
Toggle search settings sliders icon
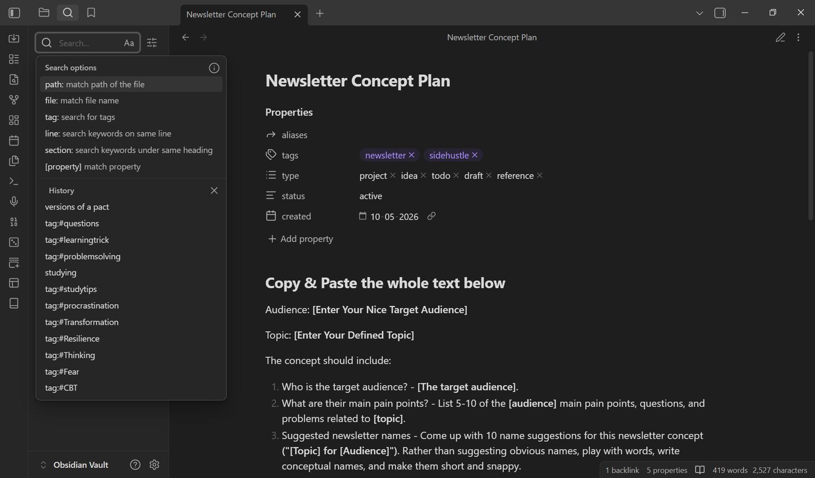tap(152, 43)
